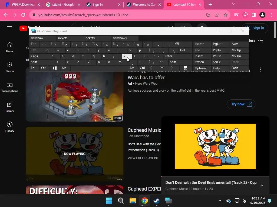Choose 'rickety' word suggestion

(x=98, y=38)
